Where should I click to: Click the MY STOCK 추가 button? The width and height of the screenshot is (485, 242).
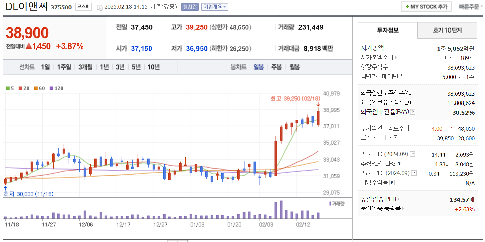(x=426, y=6)
